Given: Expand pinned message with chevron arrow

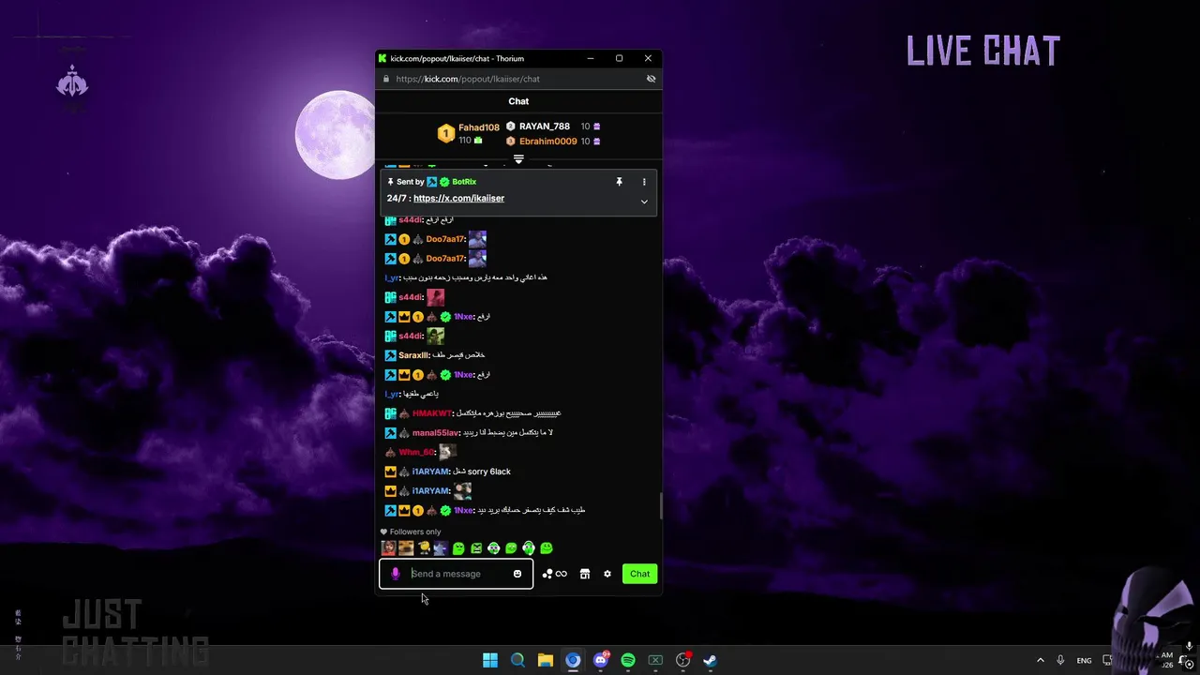Looking at the screenshot, I should tap(644, 202).
